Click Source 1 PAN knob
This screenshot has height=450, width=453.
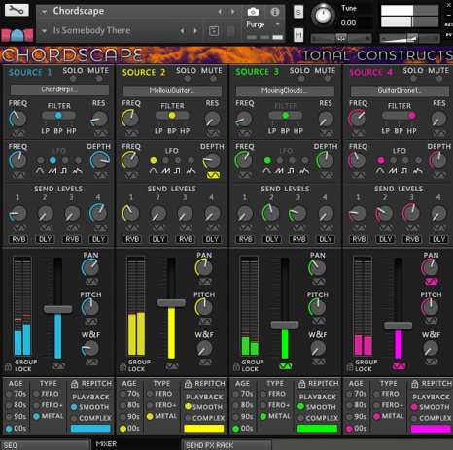coord(90,267)
